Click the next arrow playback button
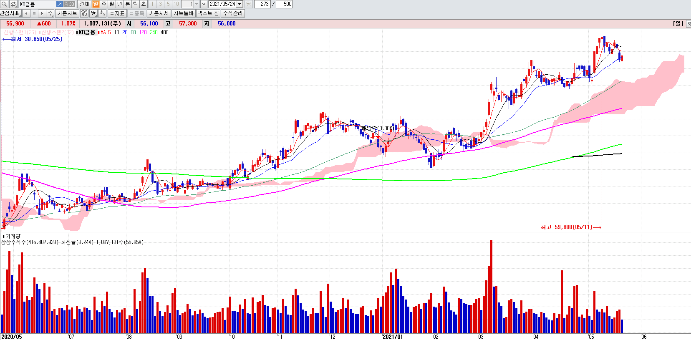The width and height of the screenshot is (691, 340). (42, 13)
